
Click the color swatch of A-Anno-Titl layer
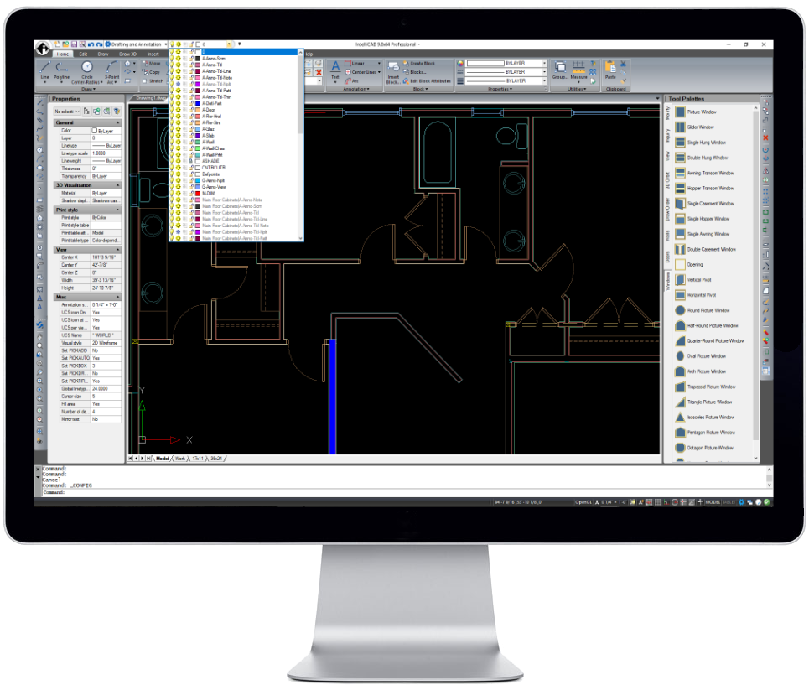coord(196,65)
